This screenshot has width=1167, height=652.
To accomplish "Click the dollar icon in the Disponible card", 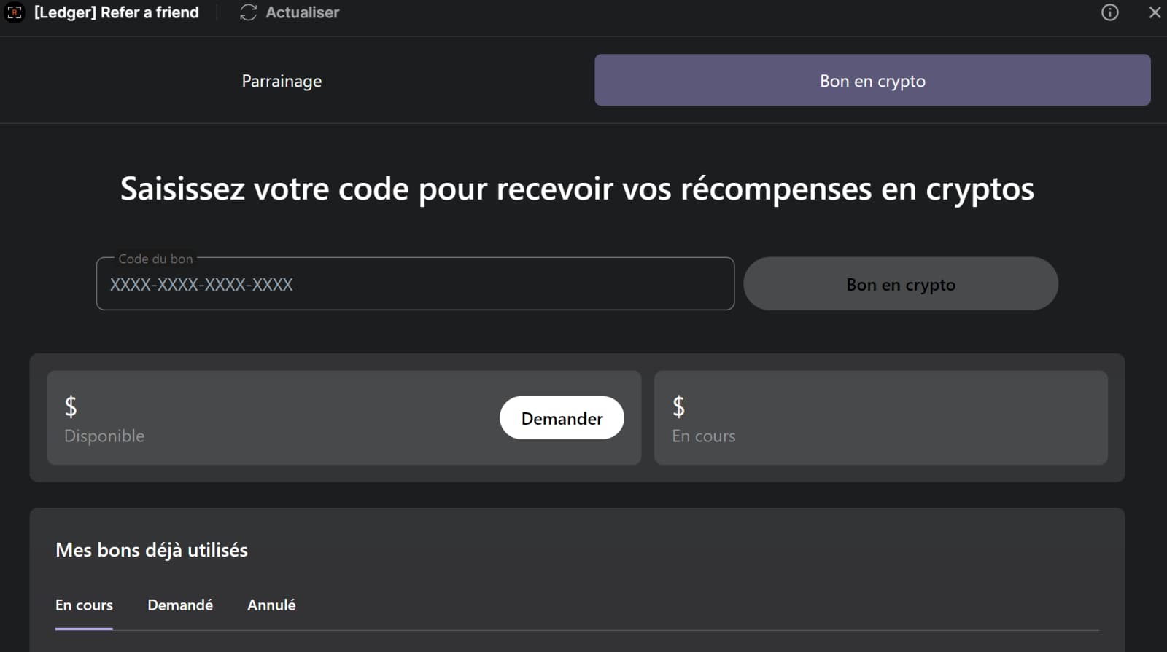I will pos(70,407).
